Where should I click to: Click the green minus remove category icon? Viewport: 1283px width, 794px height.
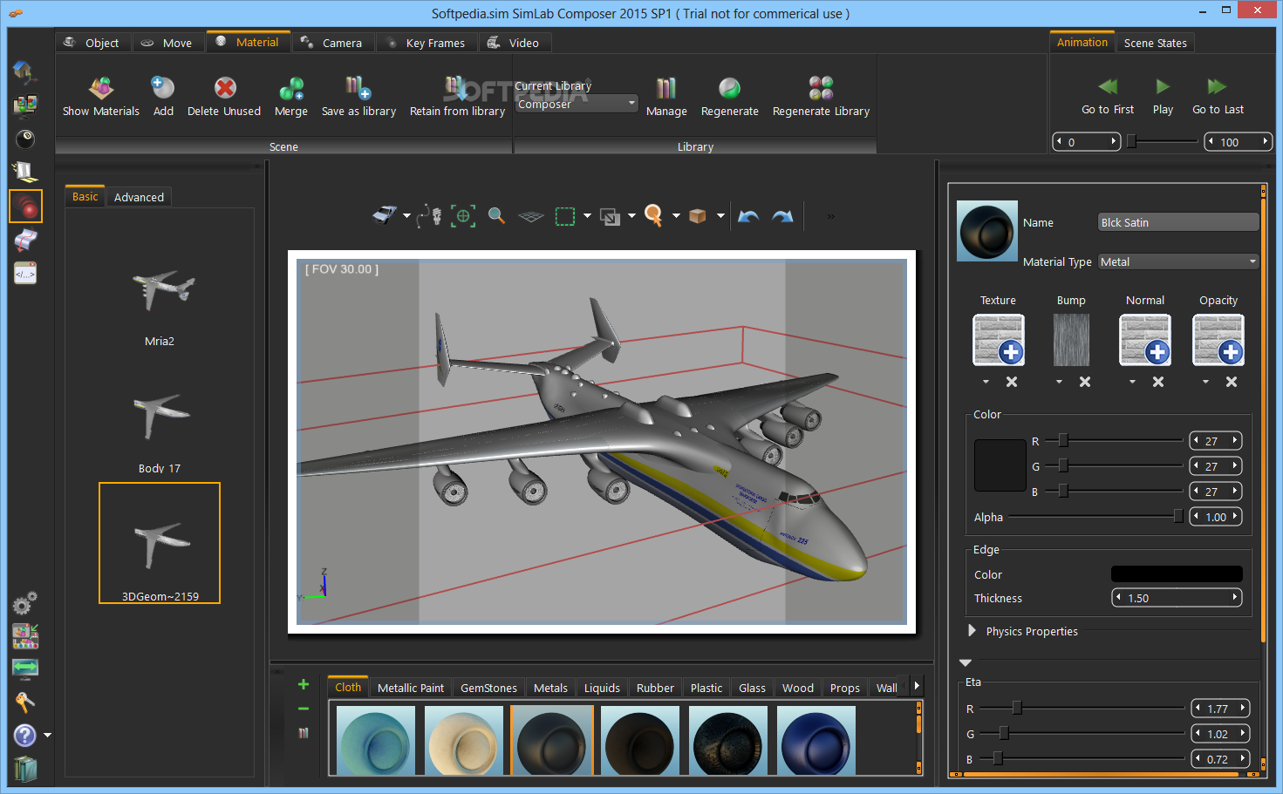coord(304,709)
